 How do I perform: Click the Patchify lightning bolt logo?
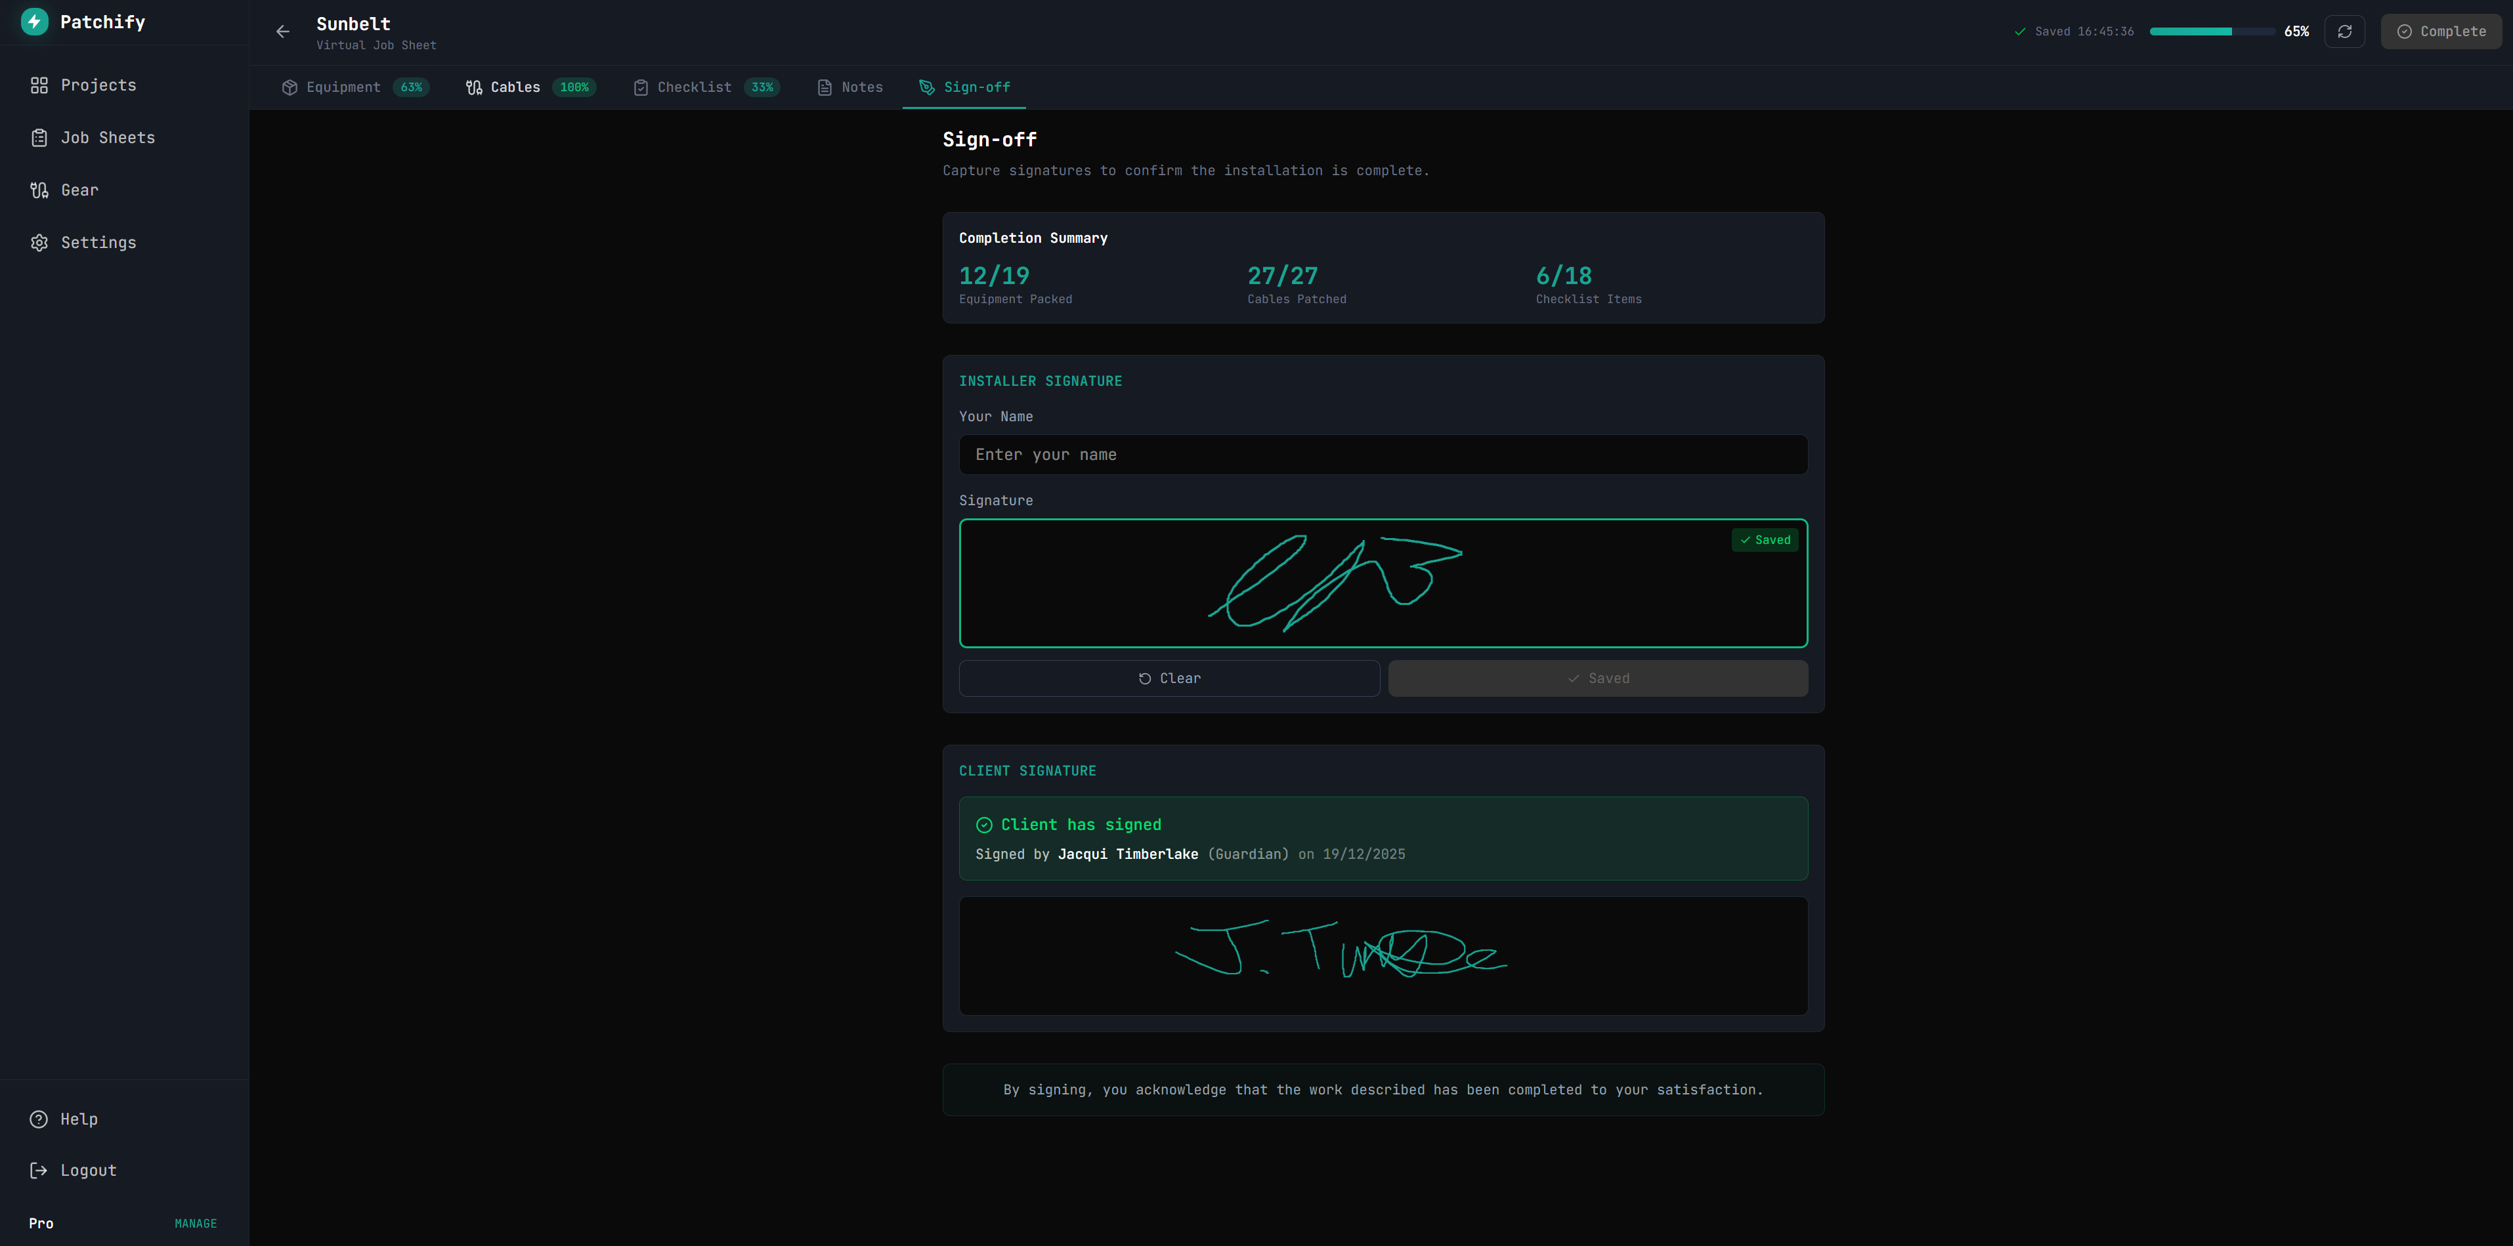[x=35, y=22]
